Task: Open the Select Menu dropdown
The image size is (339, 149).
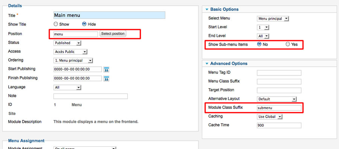Action: tap(273, 18)
